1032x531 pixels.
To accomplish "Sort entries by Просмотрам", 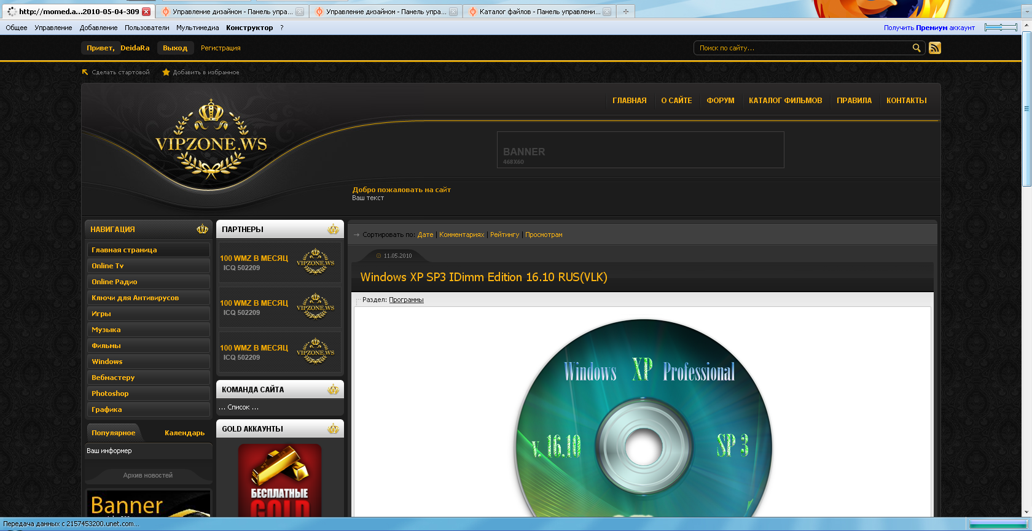I will [x=544, y=234].
